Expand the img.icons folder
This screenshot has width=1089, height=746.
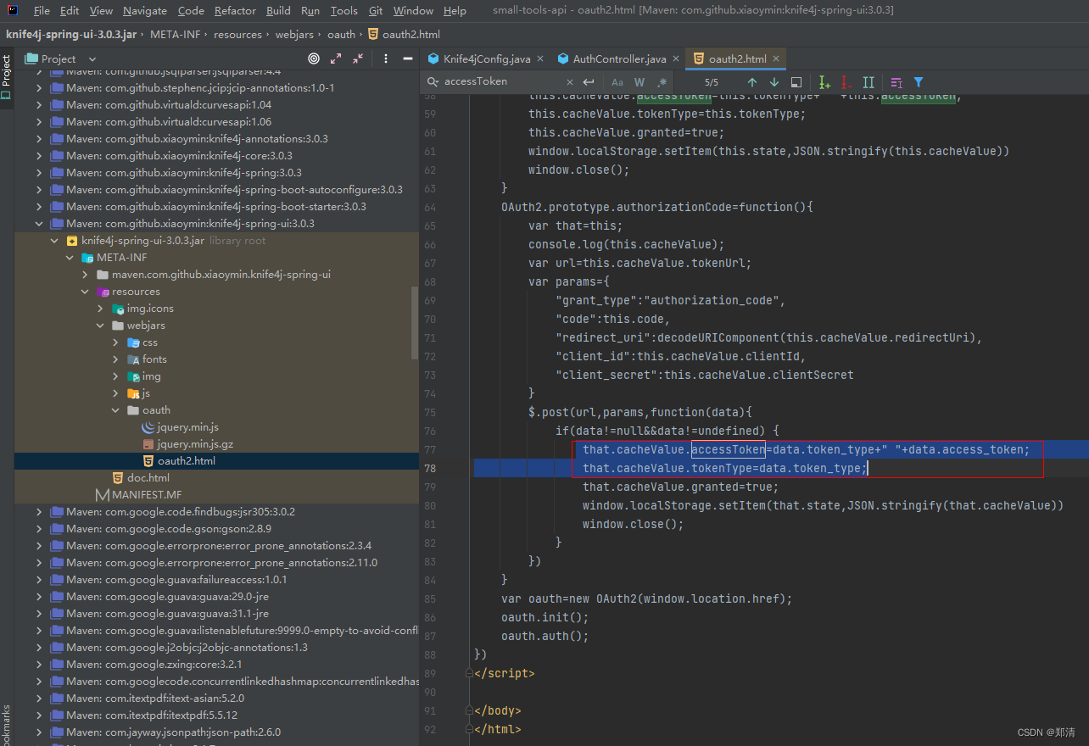click(x=101, y=309)
